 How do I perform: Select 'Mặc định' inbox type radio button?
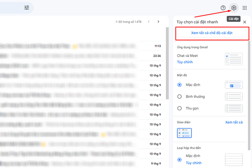tap(179, 159)
